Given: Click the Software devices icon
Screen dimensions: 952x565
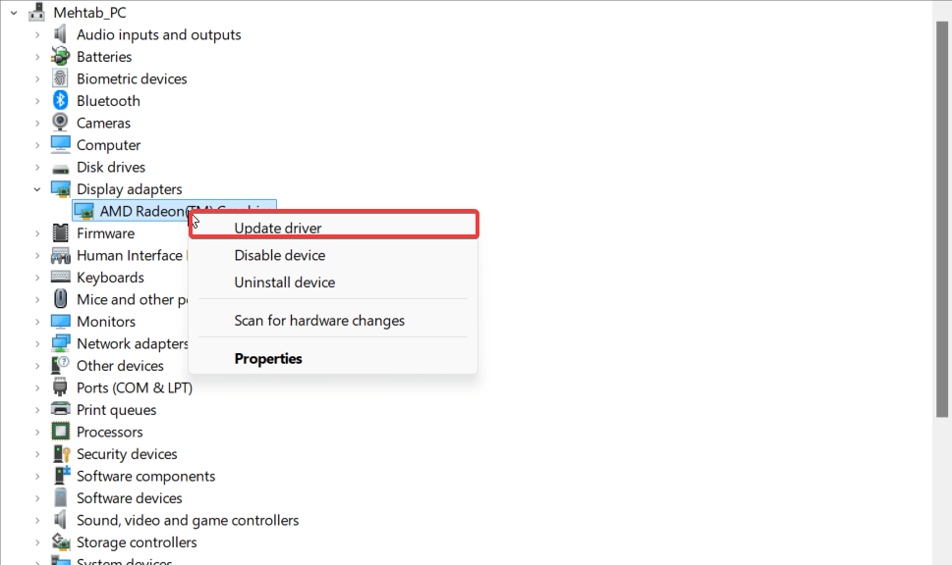Looking at the screenshot, I should coord(60,498).
